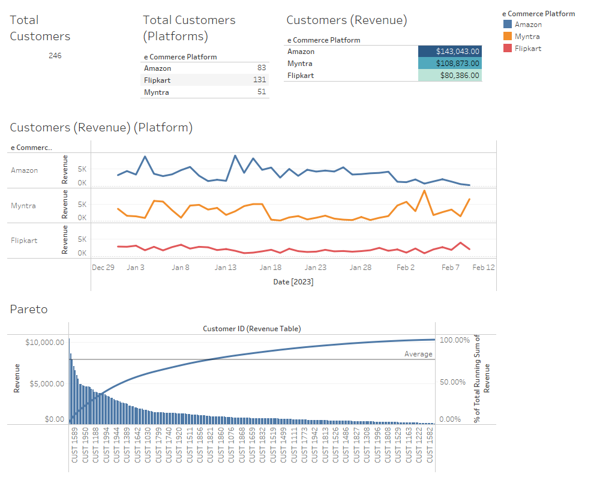Click the orange Myntra legend color swatch
This screenshot has height=480, width=600.
(508, 37)
